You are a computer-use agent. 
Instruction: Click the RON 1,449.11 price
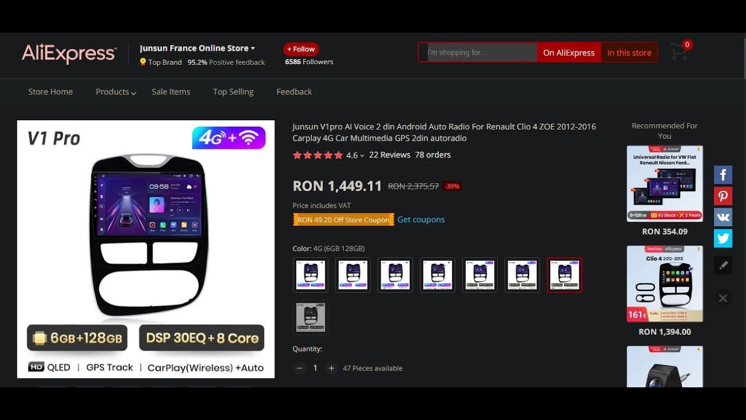coord(337,186)
